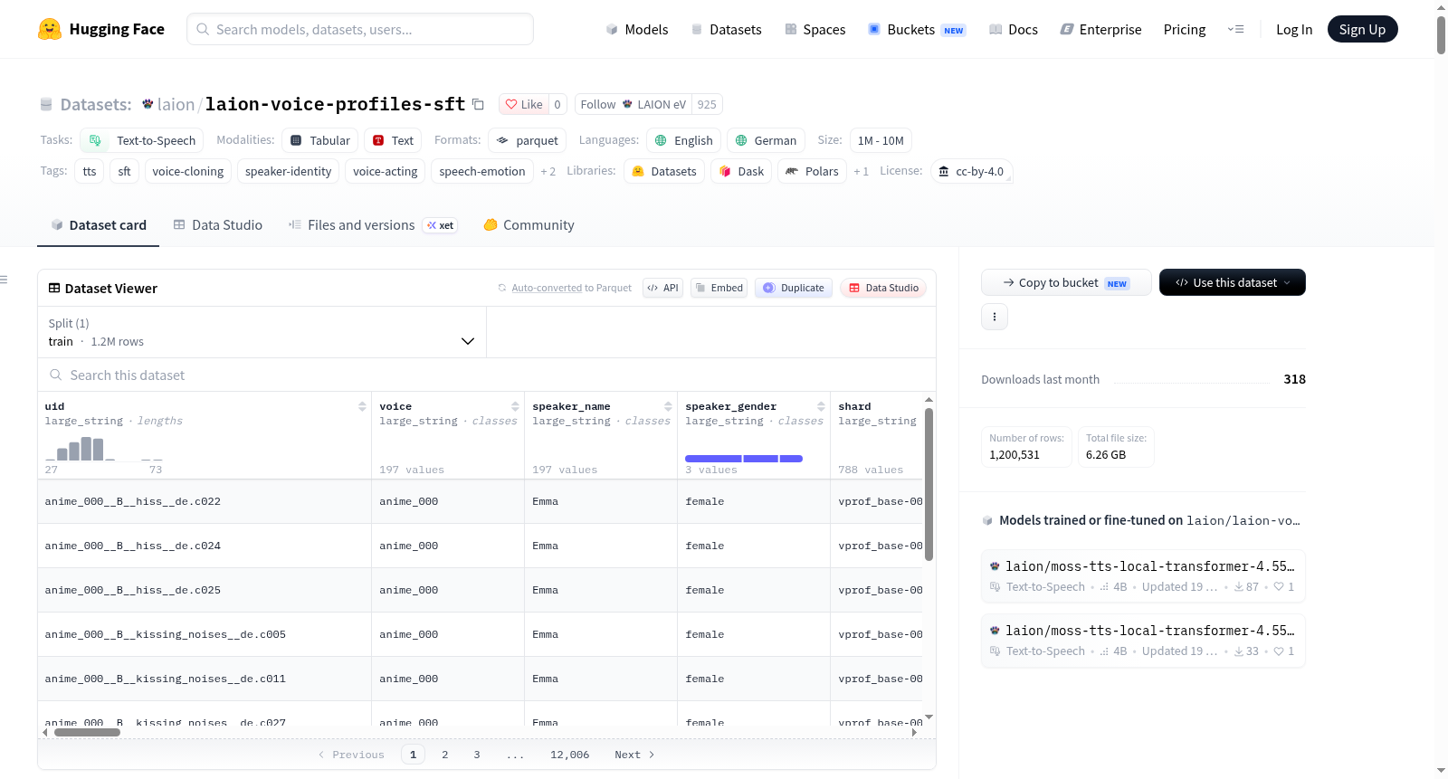Viewport: 1448px width, 779px height.
Task: Click the Log In link
Action: coord(1294,29)
